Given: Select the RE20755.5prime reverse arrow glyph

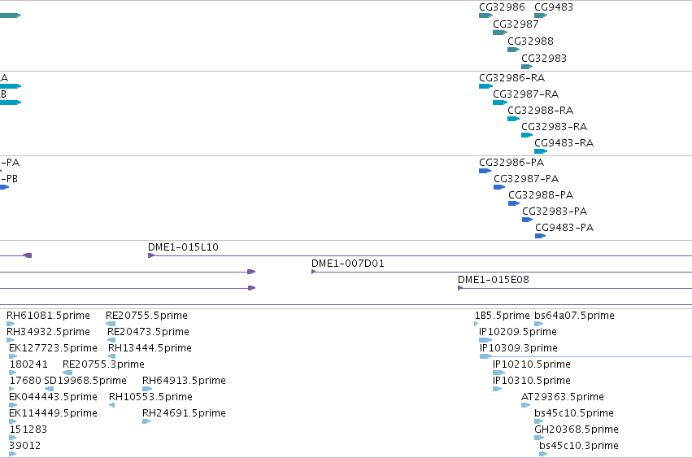Looking at the screenshot, I should [111, 324].
